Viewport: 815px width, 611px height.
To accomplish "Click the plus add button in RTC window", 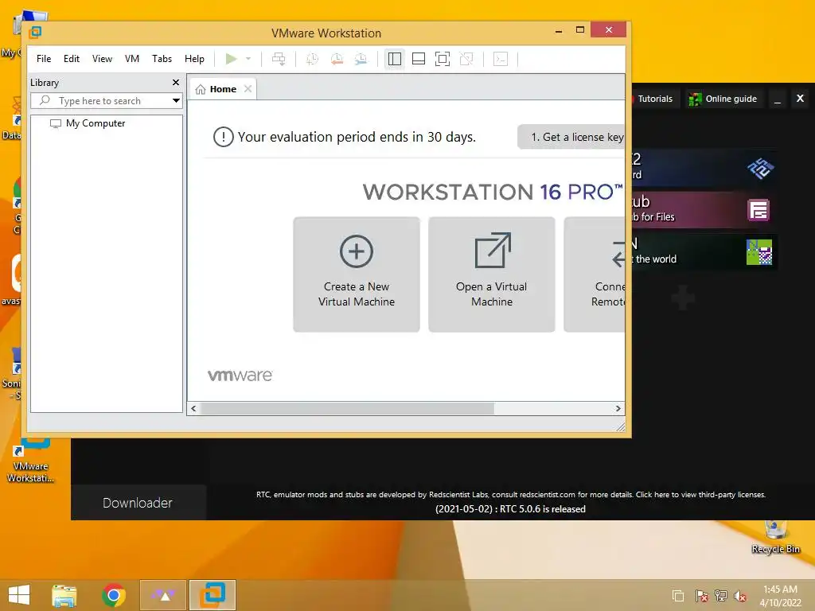I will [x=682, y=298].
